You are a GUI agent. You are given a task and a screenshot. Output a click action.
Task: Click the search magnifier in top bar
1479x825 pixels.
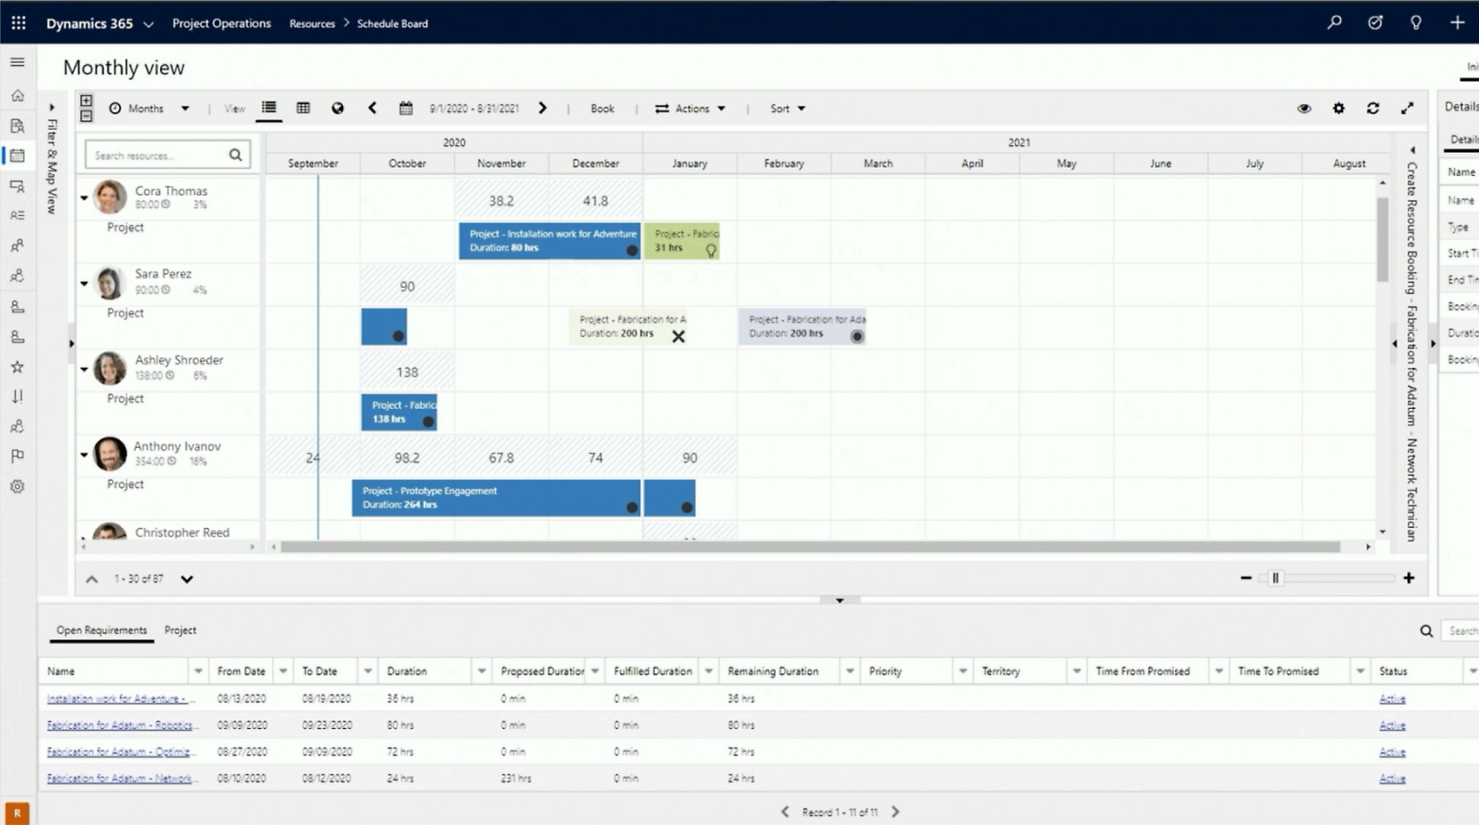pyautogui.click(x=1334, y=23)
